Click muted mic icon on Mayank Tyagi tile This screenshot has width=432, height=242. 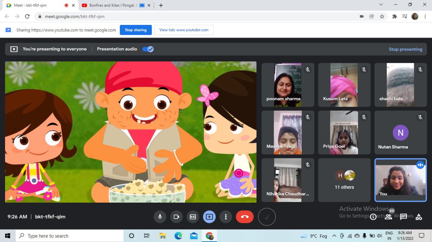[x=307, y=117]
